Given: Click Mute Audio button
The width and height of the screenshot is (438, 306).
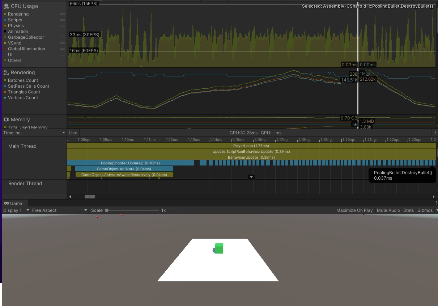Looking at the screenshot, I should (388, 210).
